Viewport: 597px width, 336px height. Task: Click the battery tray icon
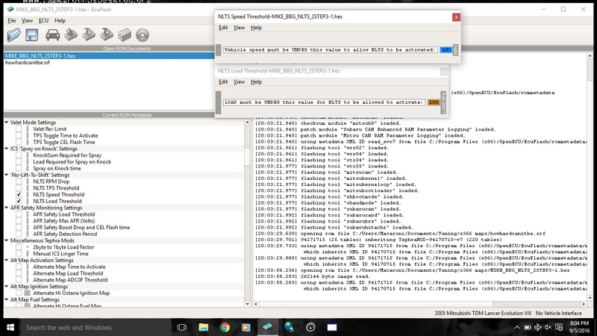(x=528, y=327)
